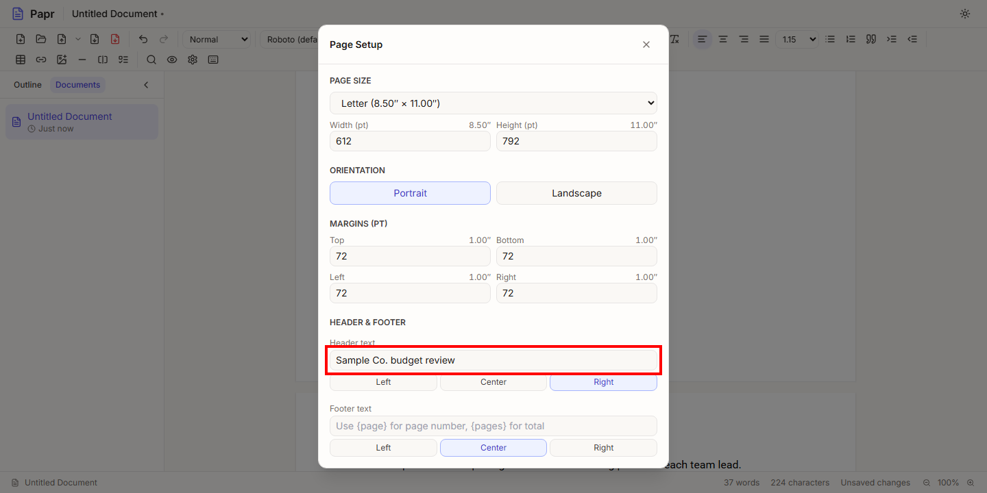Screen dimensions: 987x493
Task: Click the numbered list icon
Action: 851,39
